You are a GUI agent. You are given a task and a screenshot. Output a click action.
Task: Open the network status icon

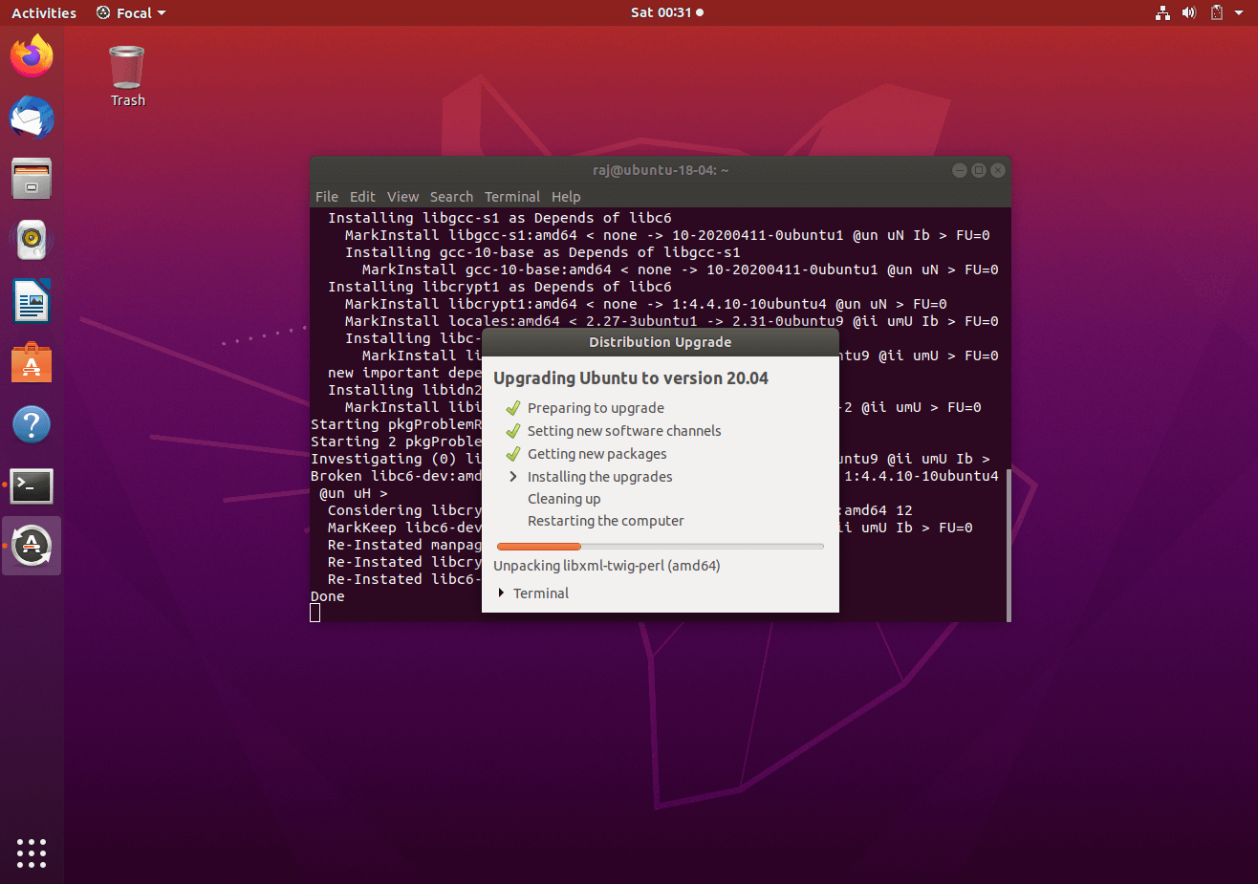[x=1162, y=12]
